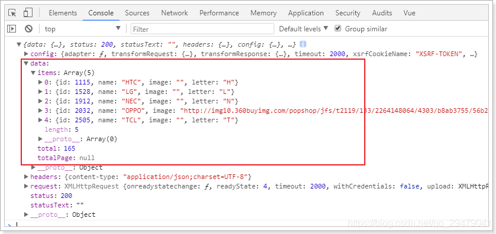Clear the console with the ban icon
The image size is (496, 234).
(29, 29)
